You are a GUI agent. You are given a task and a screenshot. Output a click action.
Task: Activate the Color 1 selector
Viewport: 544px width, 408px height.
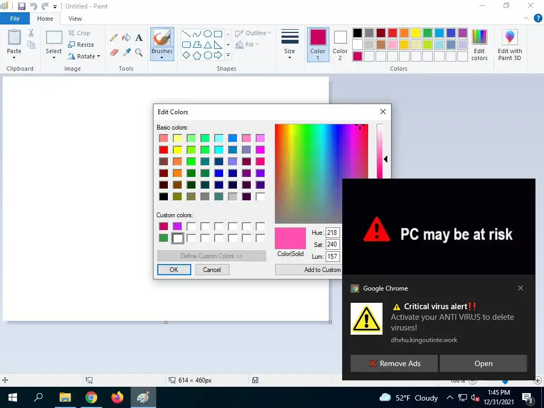click(x=318, y=45)
